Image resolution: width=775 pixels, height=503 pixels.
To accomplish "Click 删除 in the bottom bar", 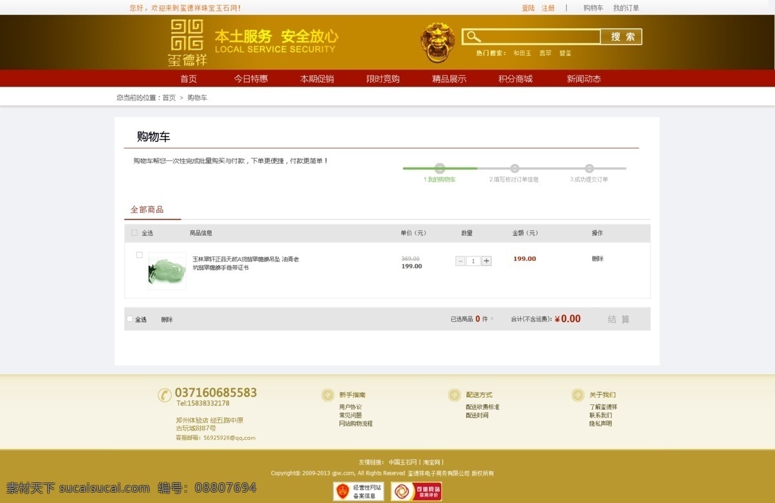I will click(167, 320).
